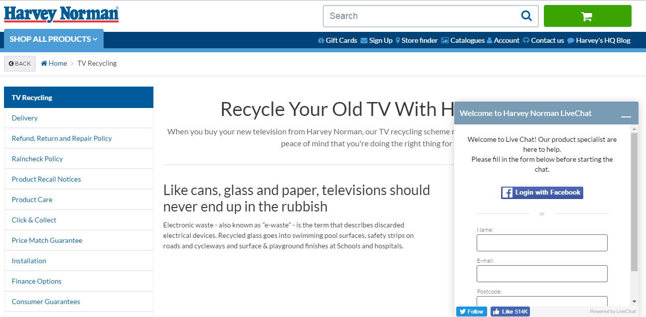Expand the Shop All Products dropdown
The image size is (646, 317).
(x=54, y=39)
